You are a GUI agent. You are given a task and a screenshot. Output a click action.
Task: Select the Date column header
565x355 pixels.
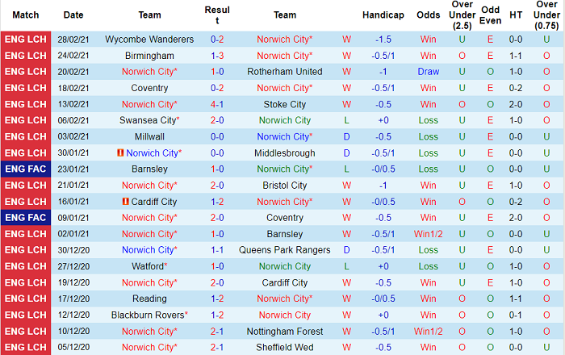73,15
